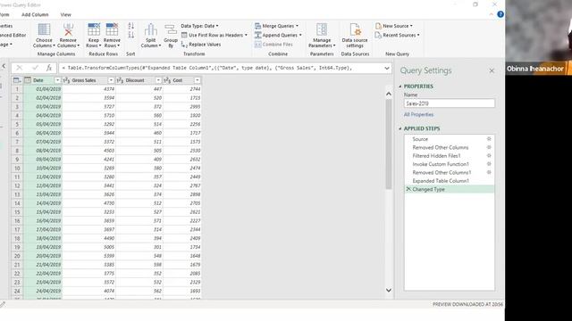Open the Group By tool
This screenshot has width=572, height=321.
tap(171, 36)
